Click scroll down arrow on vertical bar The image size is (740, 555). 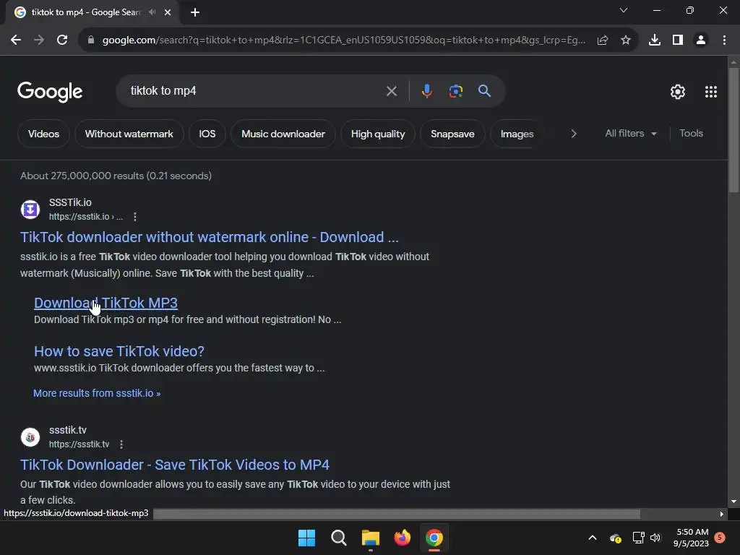click(733, 502)
